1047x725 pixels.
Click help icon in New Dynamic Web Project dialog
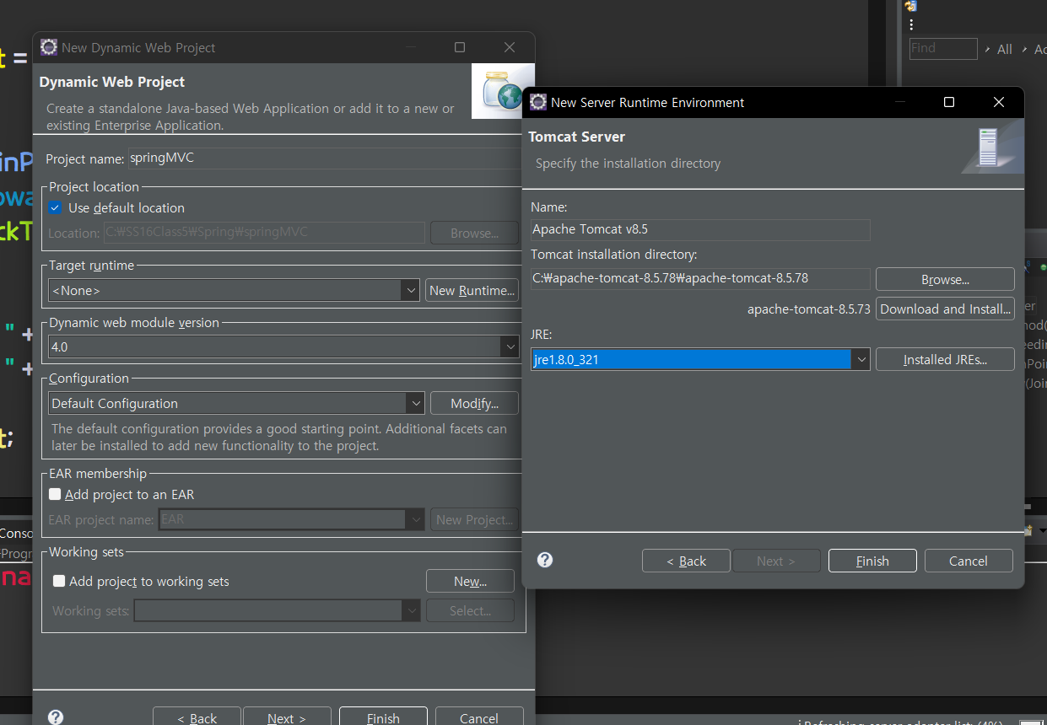(x=56, y=717)
